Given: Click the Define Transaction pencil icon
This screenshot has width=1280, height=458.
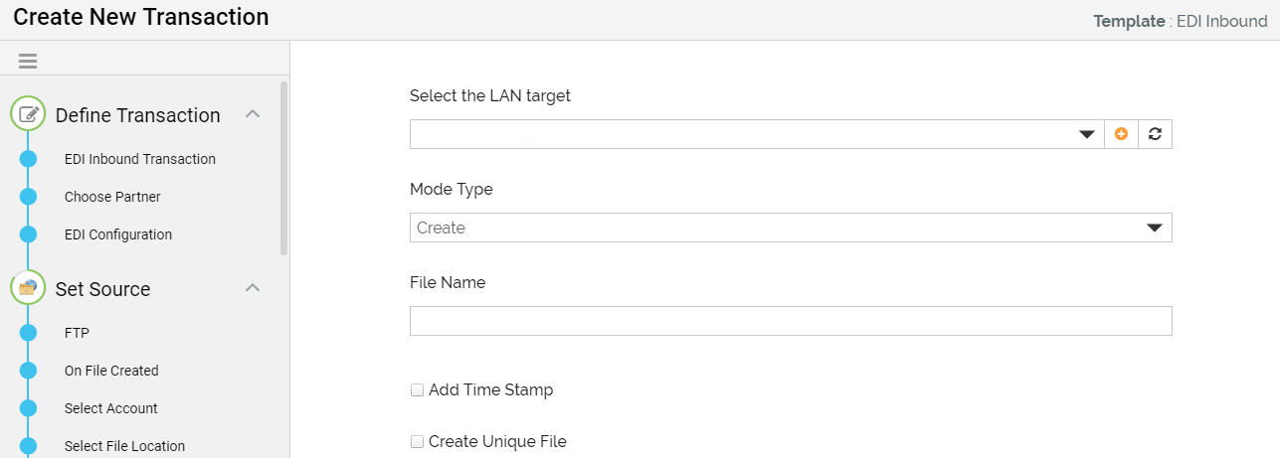Looking at the screenshot, I should (x=28, y=114).
